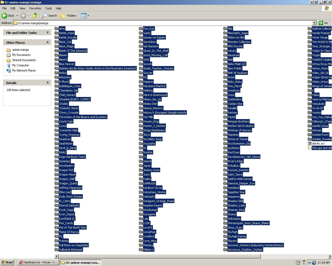Select the Rurouni_Kenshin folder icon
Viewport: 332px width, 266px height.
225,170
